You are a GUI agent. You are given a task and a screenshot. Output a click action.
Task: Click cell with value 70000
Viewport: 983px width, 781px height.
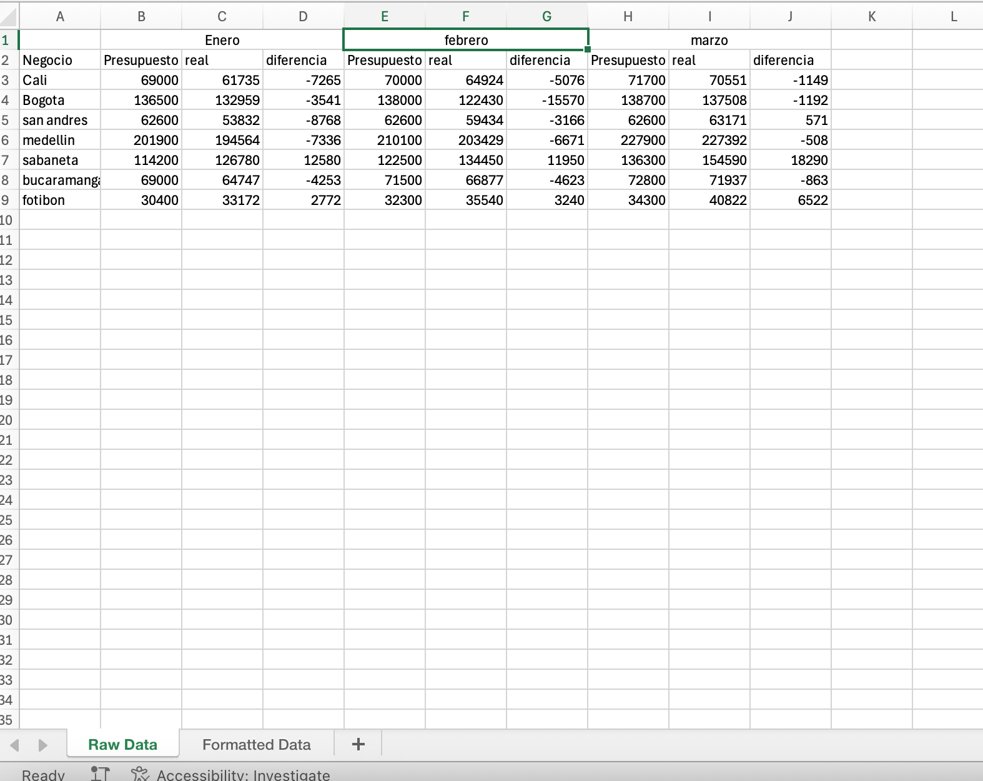coord(385,80)
